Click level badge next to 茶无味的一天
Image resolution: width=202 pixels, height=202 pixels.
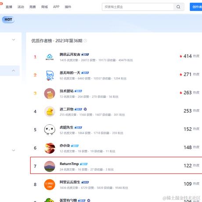click(85, 73)
